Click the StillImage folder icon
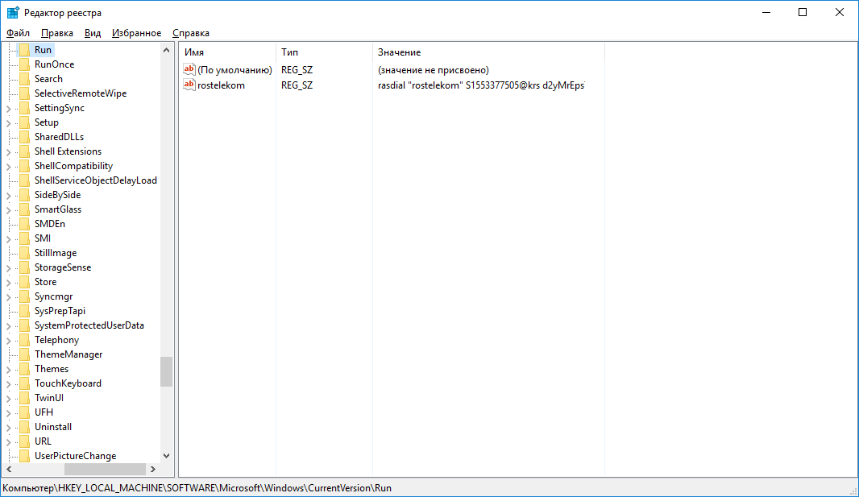The image size is (859, 497). click(25, 253)
